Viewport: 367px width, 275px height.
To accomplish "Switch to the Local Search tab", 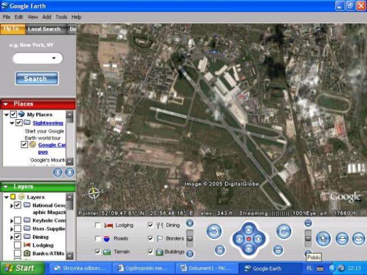I will [x=44, y=29].
